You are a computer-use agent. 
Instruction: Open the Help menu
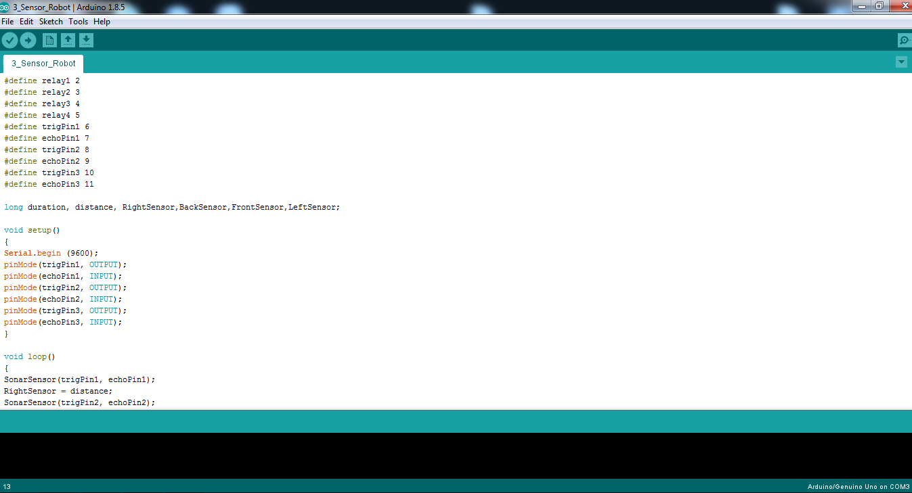pos(102,22)
